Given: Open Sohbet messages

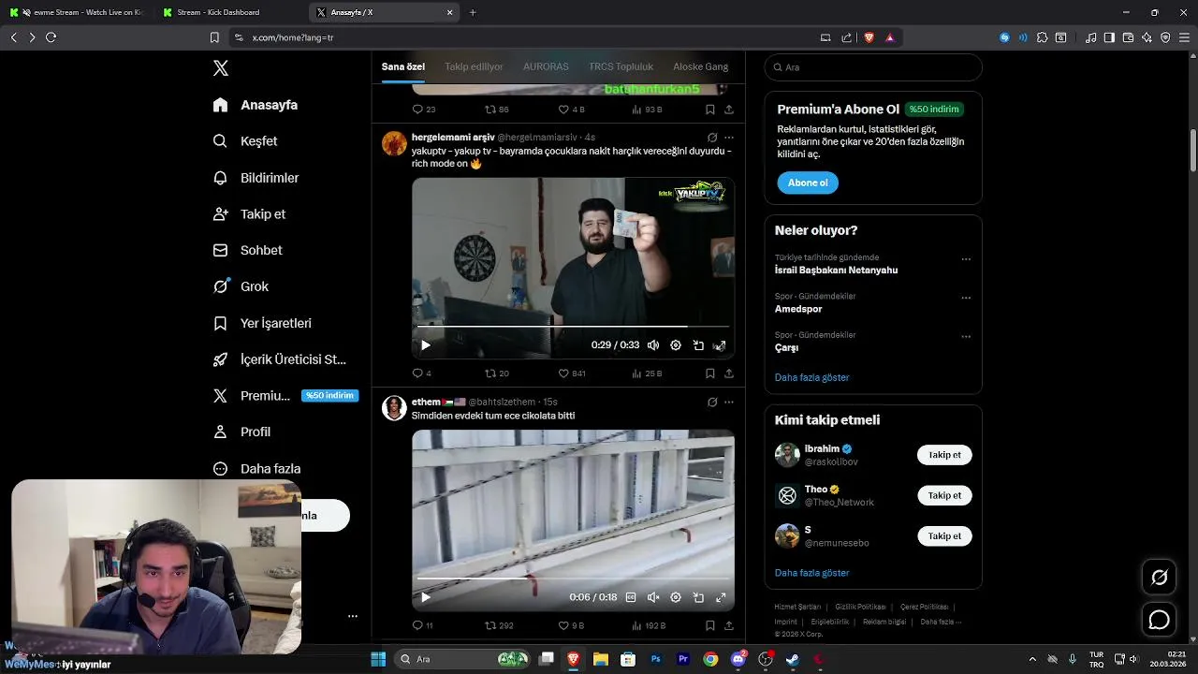Looking at the screenshot, I should (247, 250).
